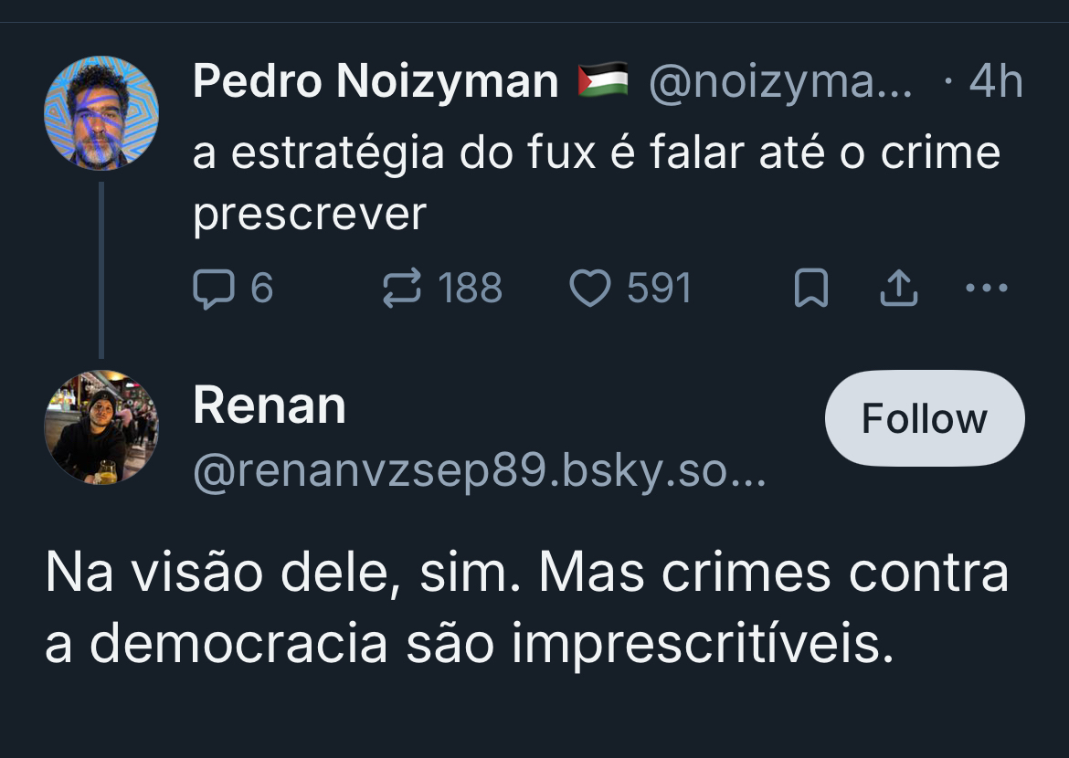
Task: Open the three-dot more options menu
Action: 986,289
